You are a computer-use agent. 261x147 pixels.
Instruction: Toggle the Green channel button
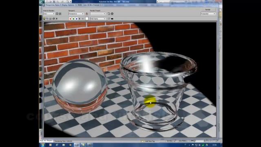click(x=73, y=19)
